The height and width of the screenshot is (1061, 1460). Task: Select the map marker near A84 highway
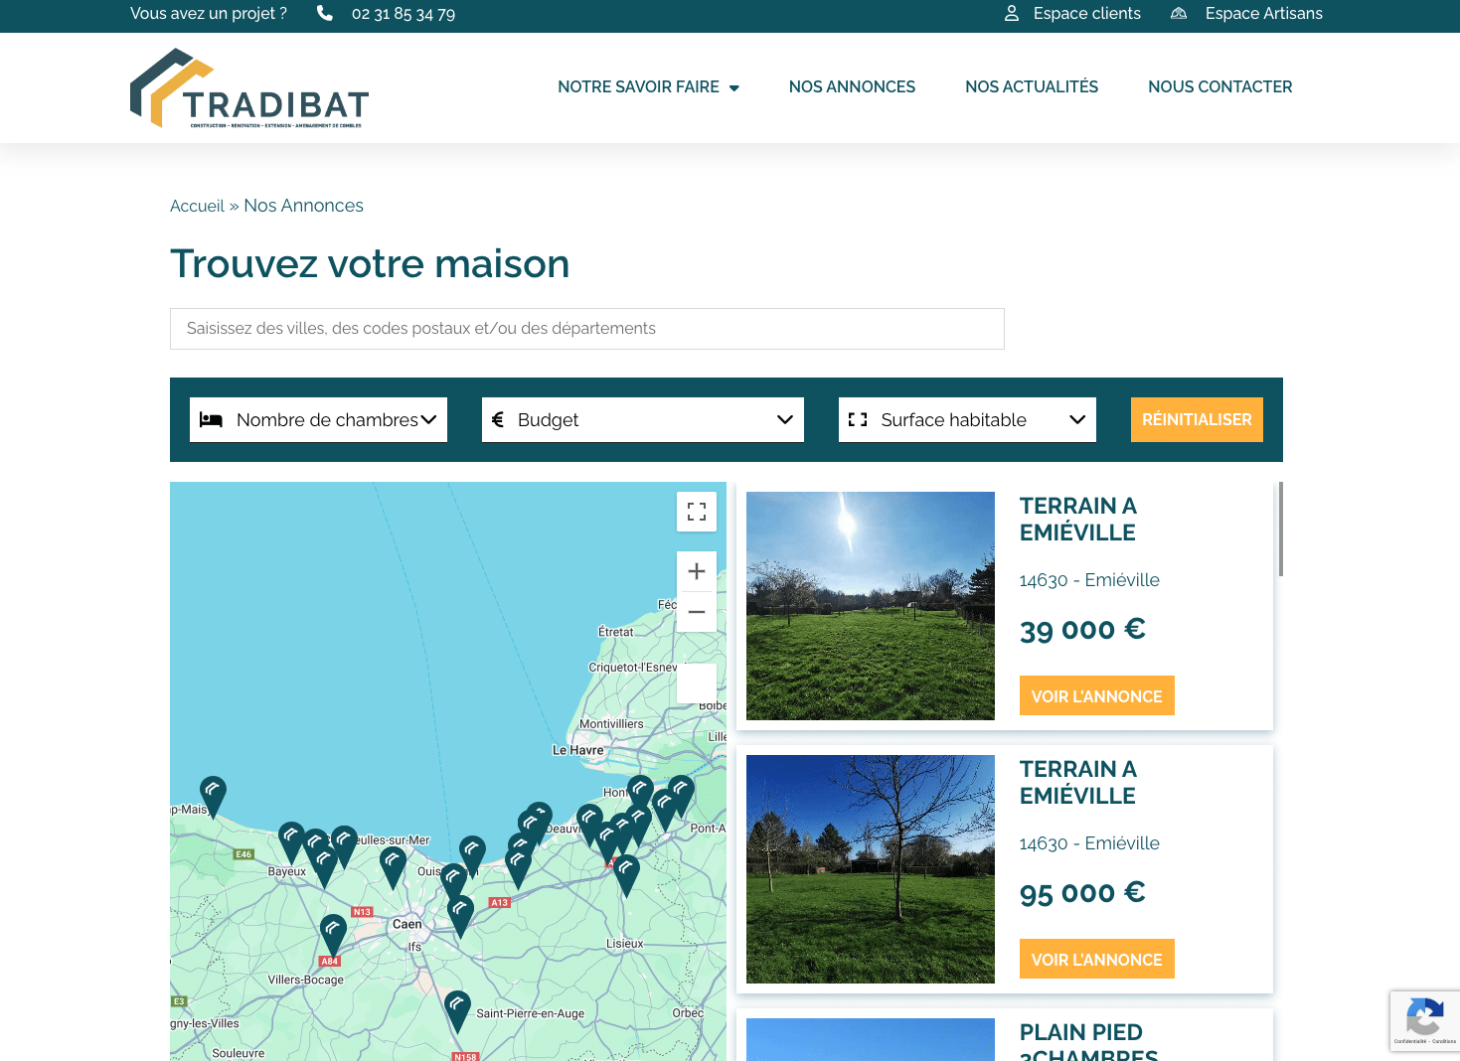point(333,935)
